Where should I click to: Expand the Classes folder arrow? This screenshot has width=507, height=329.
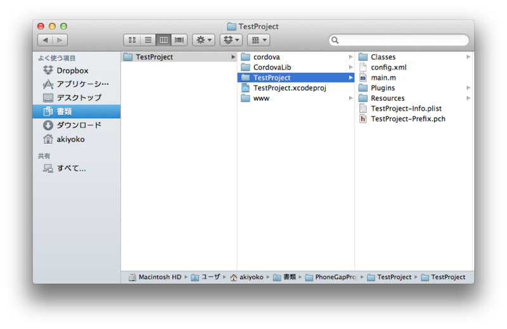click(x=468, y=57)
